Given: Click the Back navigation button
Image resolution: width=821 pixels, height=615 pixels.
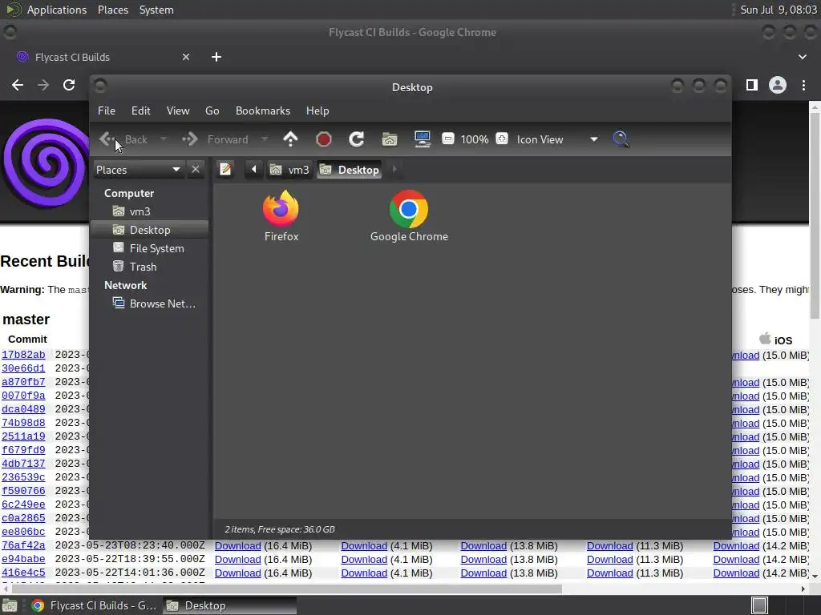Looking at the screenshot, I should coord(124,139).
